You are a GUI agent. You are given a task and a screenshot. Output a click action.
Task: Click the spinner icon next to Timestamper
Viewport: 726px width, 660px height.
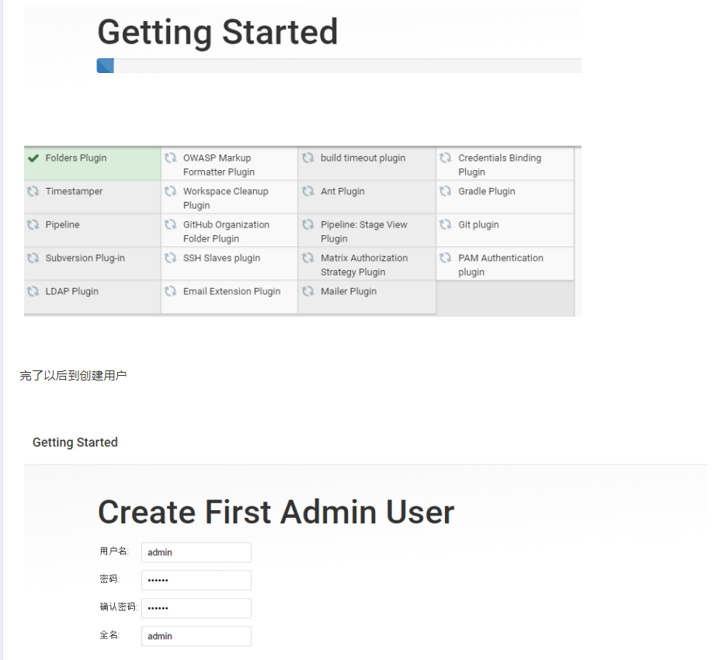[33, 192]
